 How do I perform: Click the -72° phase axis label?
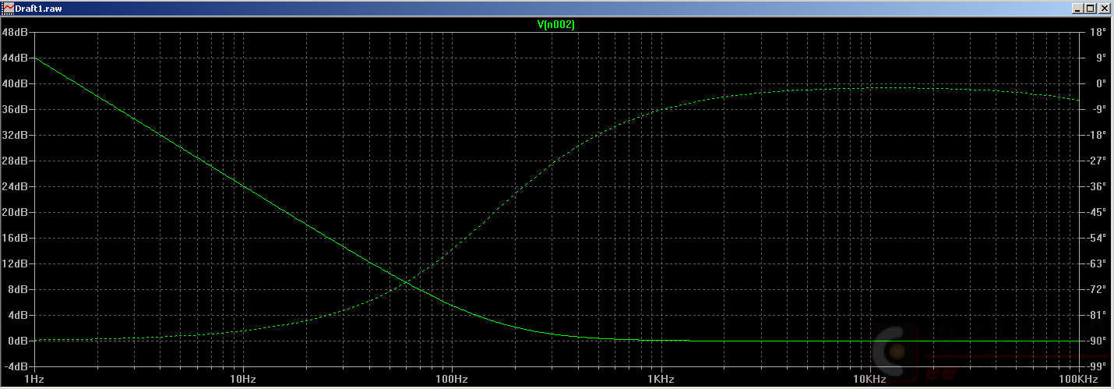tap(1097, 289)
